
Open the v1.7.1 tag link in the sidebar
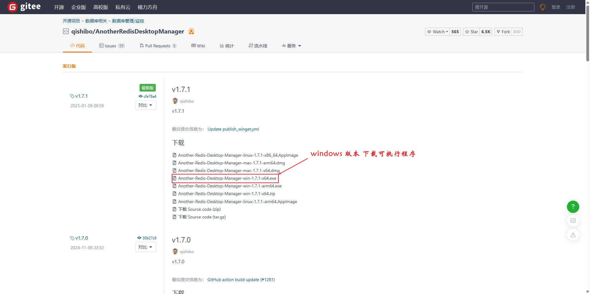pos(81,96)
